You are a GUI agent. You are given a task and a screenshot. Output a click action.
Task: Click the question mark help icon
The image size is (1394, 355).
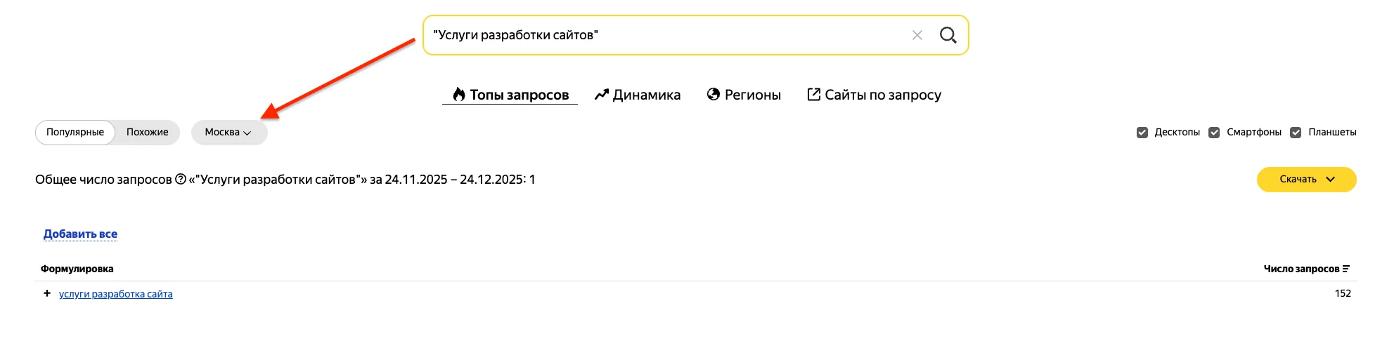(x=181, y=180)
